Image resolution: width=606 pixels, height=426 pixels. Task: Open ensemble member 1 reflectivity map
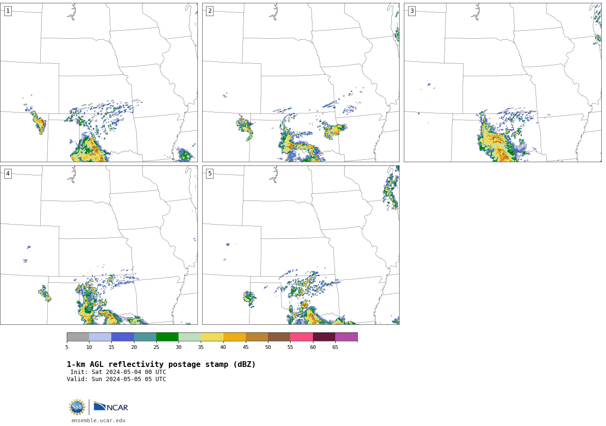(98, 82)
